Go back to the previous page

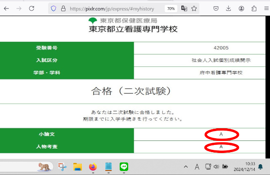click(x=6, y=9)
